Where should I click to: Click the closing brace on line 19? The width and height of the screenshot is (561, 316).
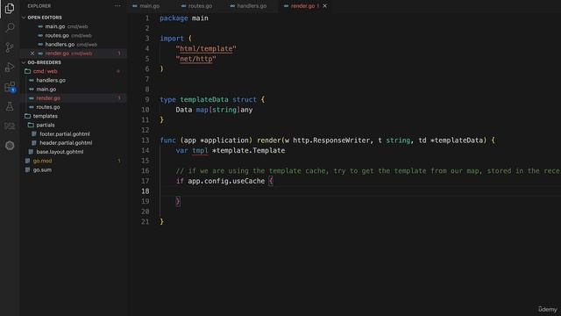click(x=178, y=201)
